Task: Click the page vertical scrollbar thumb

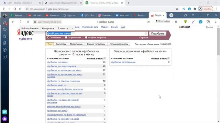Action: coord(218,42)
